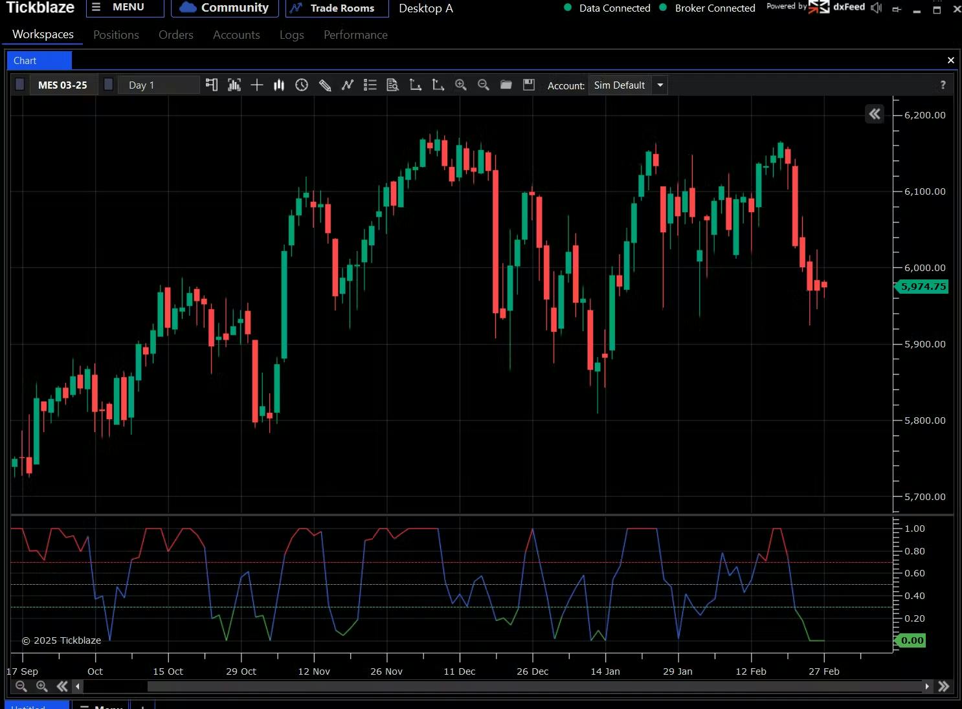Zoom in using the toolbar magnifier
Screen dimensions: 962x709
tap(461, 85)
